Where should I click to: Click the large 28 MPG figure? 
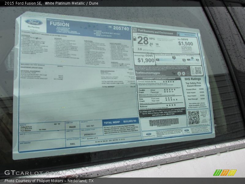click(143, 40)
